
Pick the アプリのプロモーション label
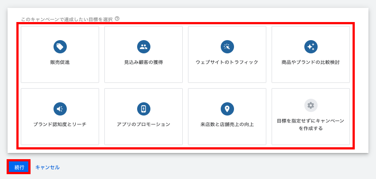click(x=143, y=124)
